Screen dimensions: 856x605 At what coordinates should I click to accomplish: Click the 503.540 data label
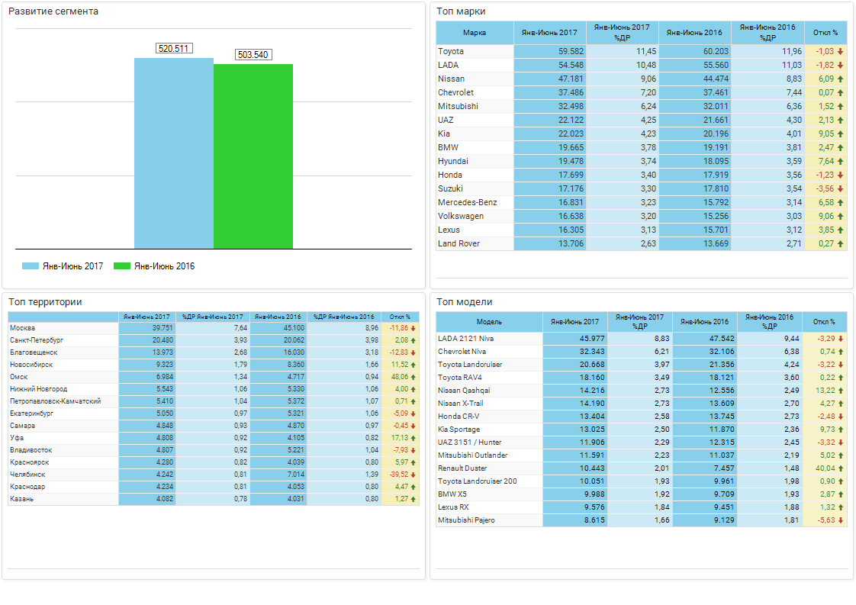[x=253, y=55]
